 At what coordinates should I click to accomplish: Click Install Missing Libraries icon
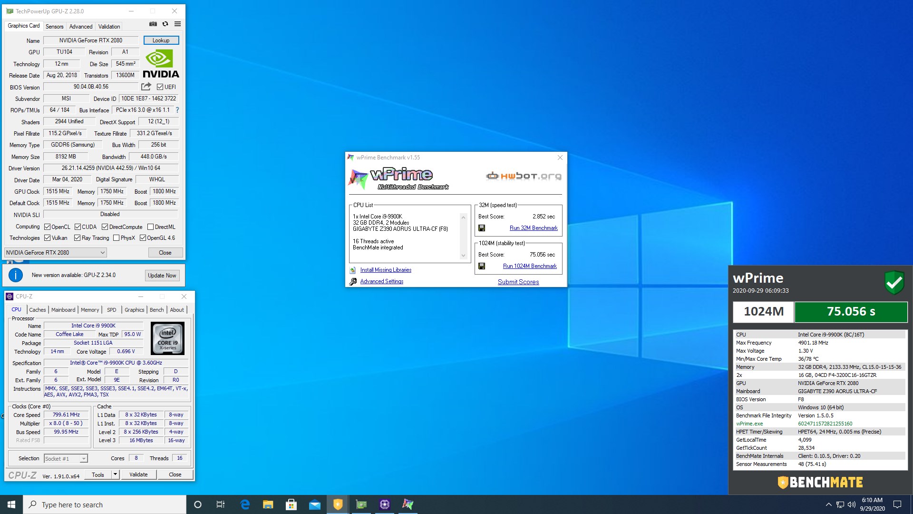[353, 270]
